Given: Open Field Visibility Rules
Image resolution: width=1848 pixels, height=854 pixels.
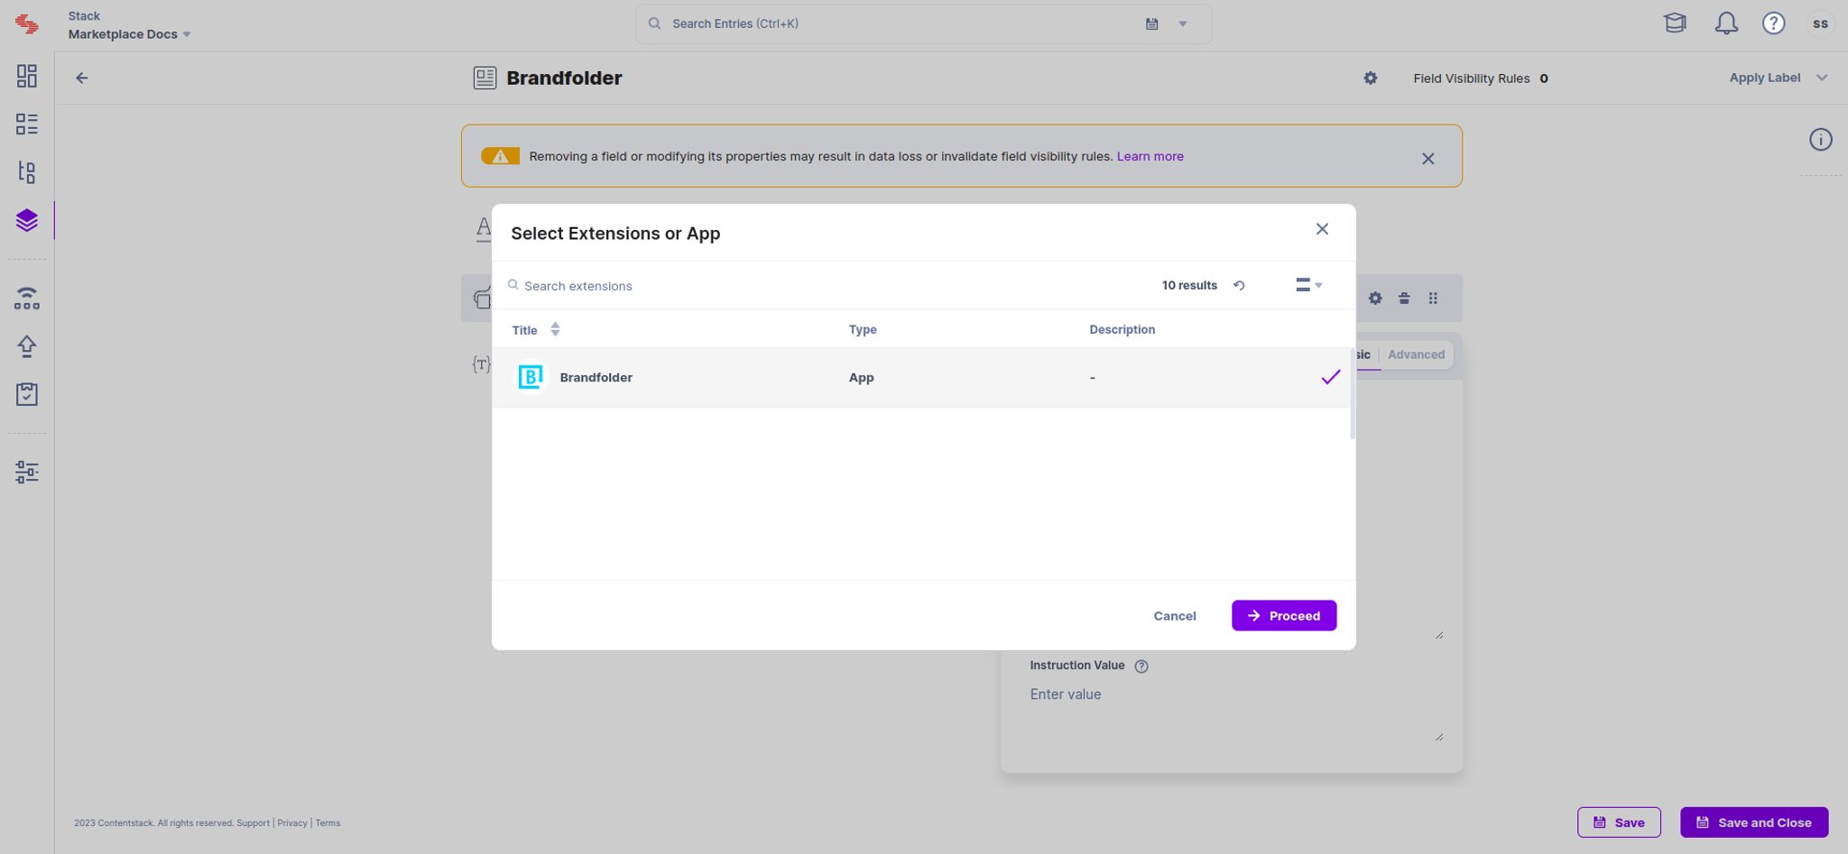Looking at the screenshot, I should pos(1481,78).
